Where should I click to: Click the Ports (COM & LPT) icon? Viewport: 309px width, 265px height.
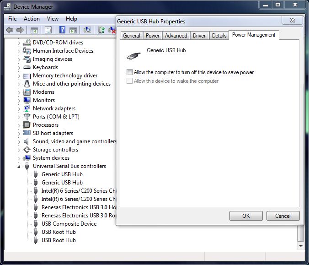27,117
